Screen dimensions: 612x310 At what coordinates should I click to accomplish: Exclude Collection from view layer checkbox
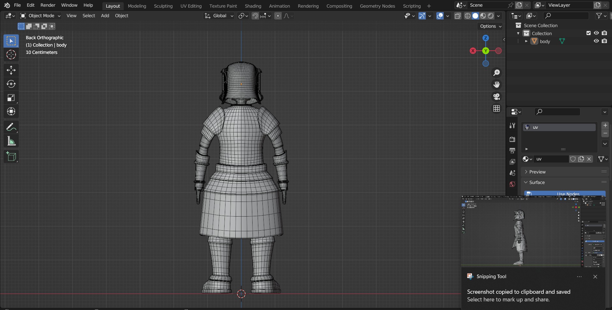[x=588, y=33]
